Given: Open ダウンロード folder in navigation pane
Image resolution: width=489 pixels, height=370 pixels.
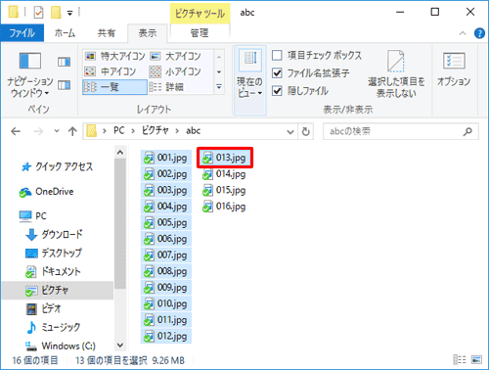Looking at the screenshot, I should (54, 234).
